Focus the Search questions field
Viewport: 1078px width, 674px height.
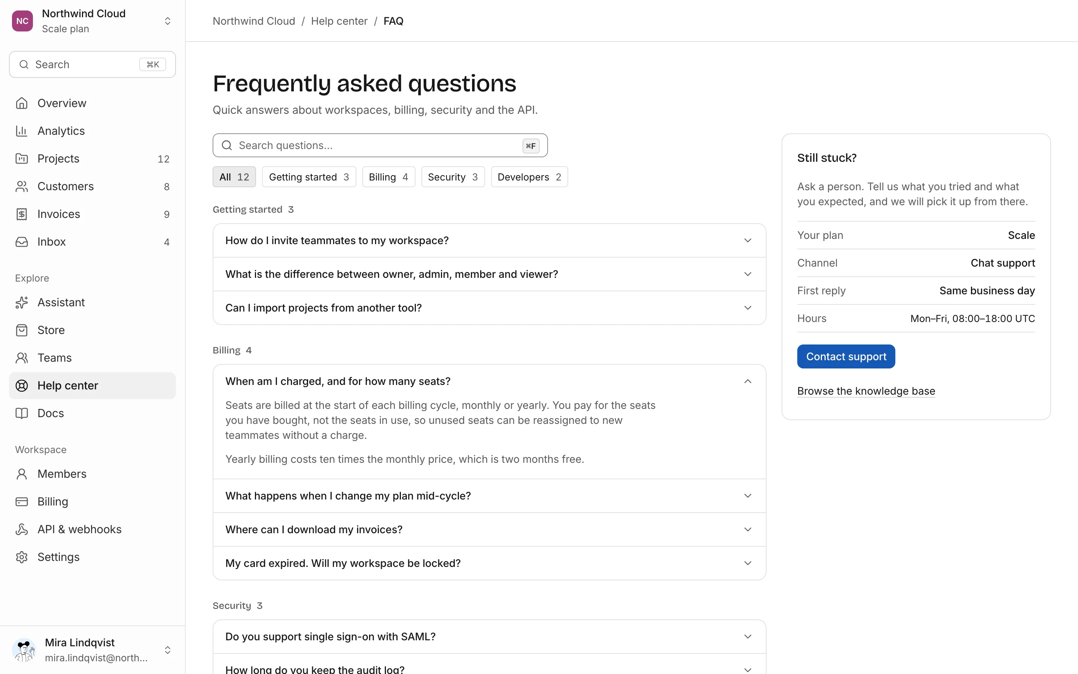(380, 145)
